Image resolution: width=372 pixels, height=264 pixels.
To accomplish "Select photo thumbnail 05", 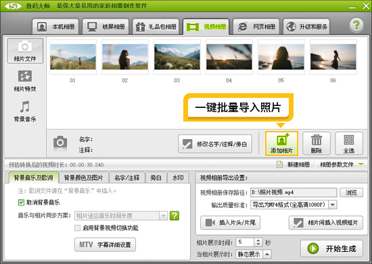I will pyautogui.click(x=281, y=57).
